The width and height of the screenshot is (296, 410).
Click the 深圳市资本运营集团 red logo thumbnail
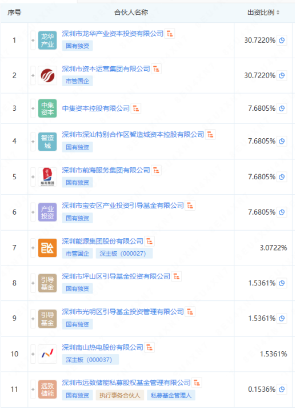click(x=47, y=75)
